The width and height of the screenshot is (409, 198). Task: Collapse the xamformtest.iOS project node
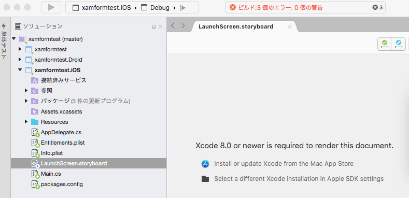[x=20, y=70]
